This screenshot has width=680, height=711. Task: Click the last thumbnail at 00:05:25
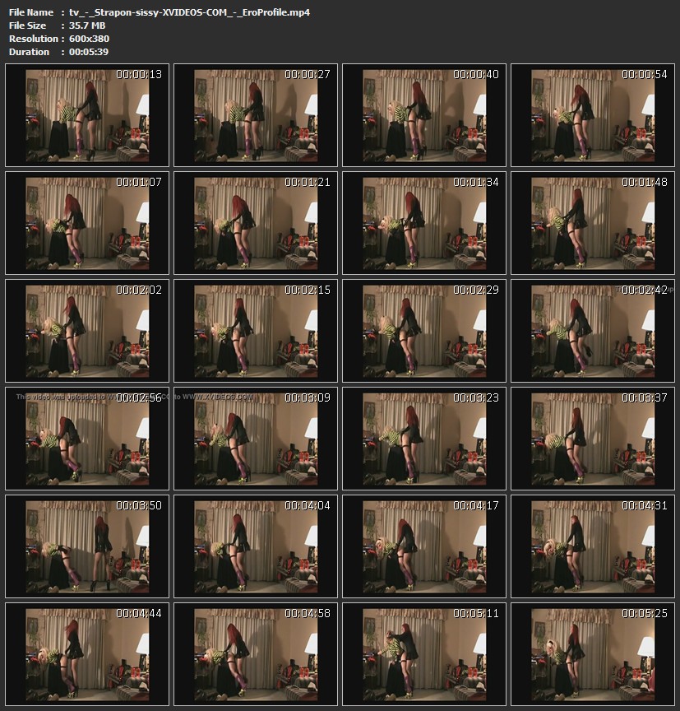pos(592,654)
